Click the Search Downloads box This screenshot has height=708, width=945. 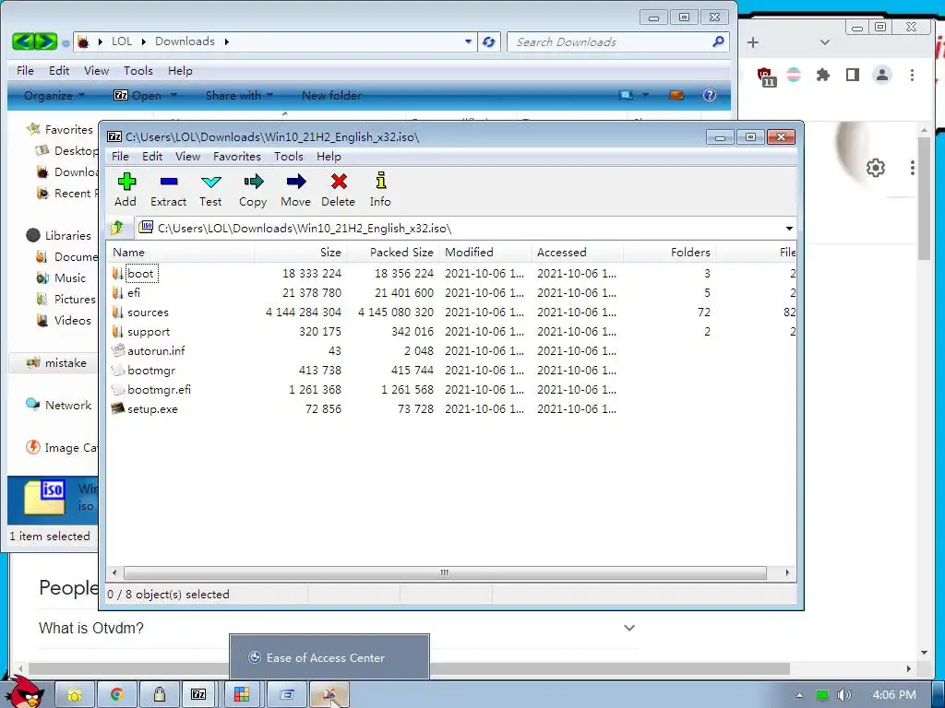click(x=617, y=41)
